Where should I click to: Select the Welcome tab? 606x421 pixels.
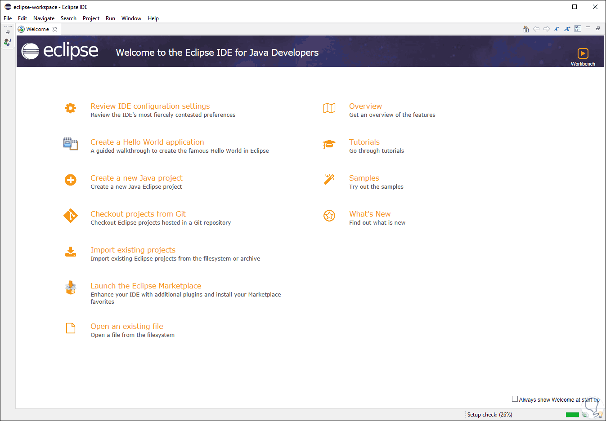(x=37, y=29)
